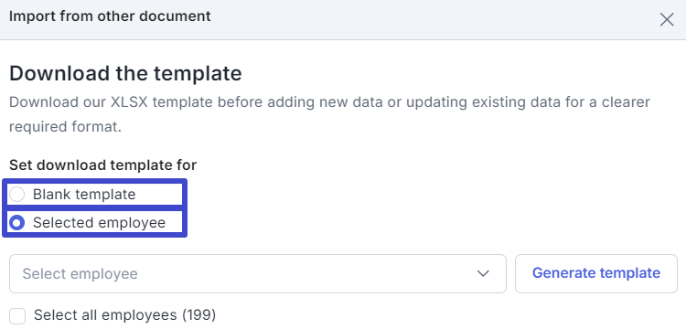
Task: Click the empty radio circle beside Blank template
Action: click(17, 195)
